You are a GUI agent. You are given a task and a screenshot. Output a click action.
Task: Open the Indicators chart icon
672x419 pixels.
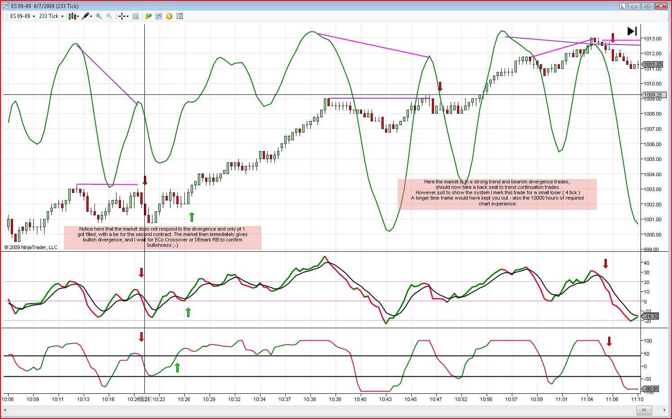point(159,16)
